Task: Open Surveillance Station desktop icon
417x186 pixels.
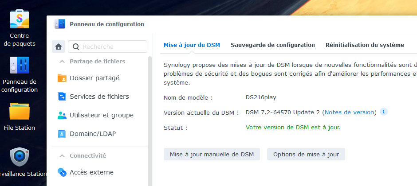Action: 20,157
